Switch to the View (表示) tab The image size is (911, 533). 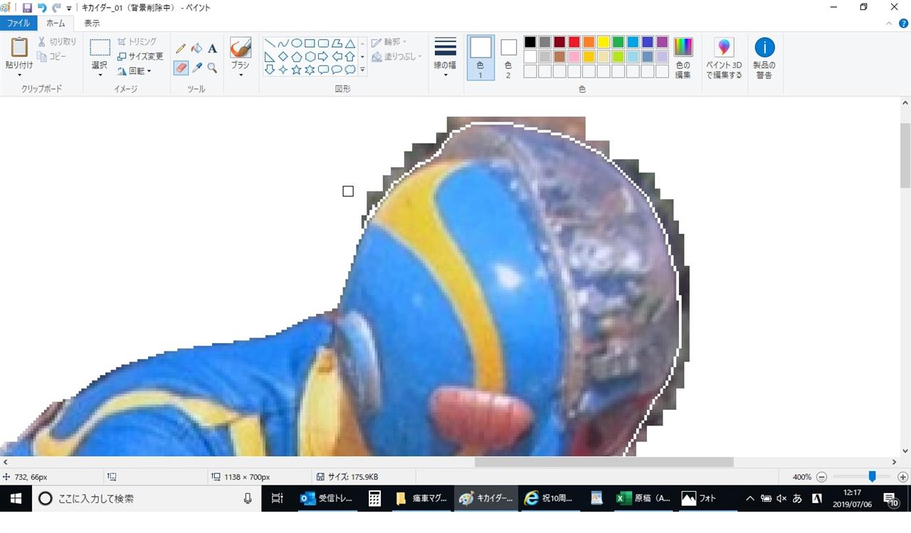[92, 23]
